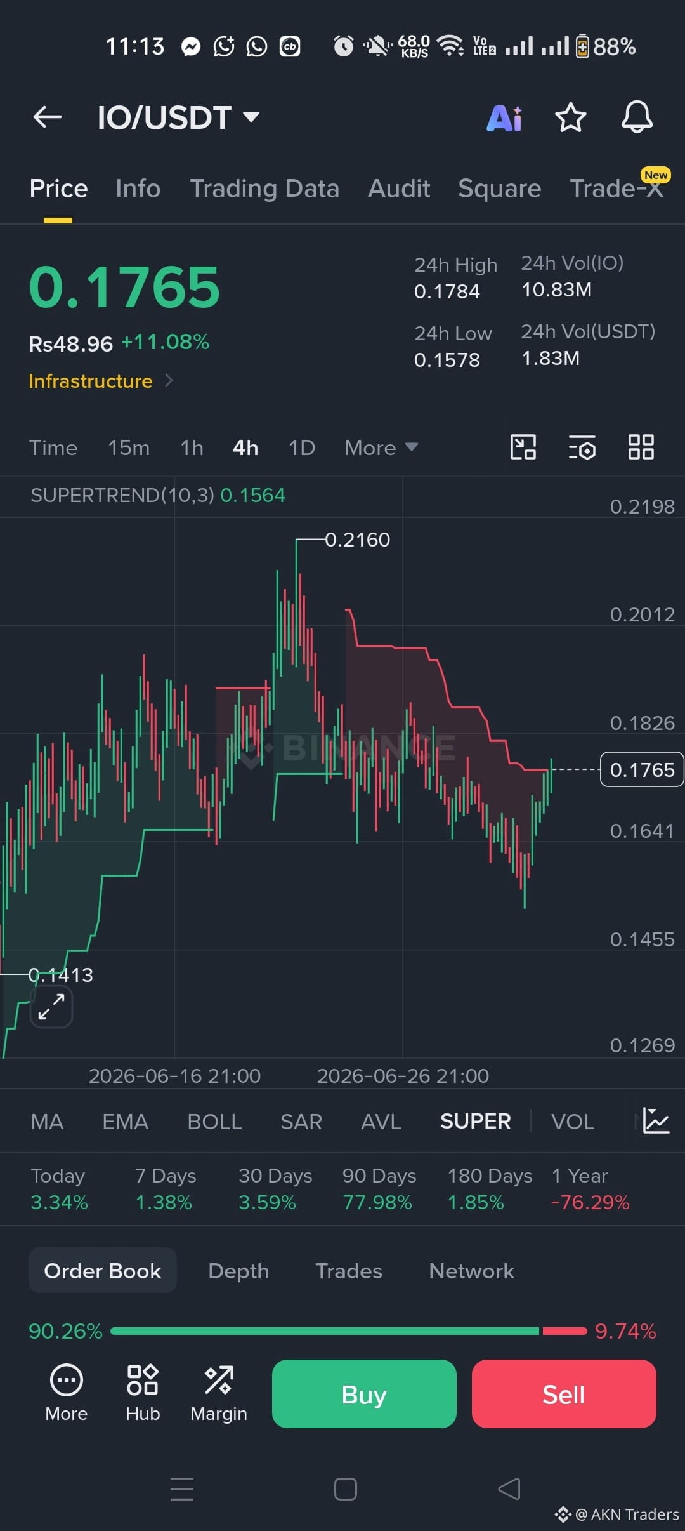Toggle the SAR indicator
The height and width of the screenshot is (1531, 685).
pyautogui.click(x=301, y=1122)
